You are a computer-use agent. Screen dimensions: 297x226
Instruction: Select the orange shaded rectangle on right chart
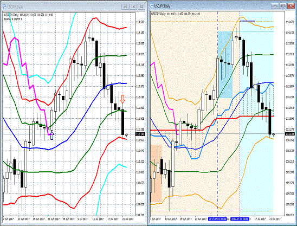(x=156, y=173)
